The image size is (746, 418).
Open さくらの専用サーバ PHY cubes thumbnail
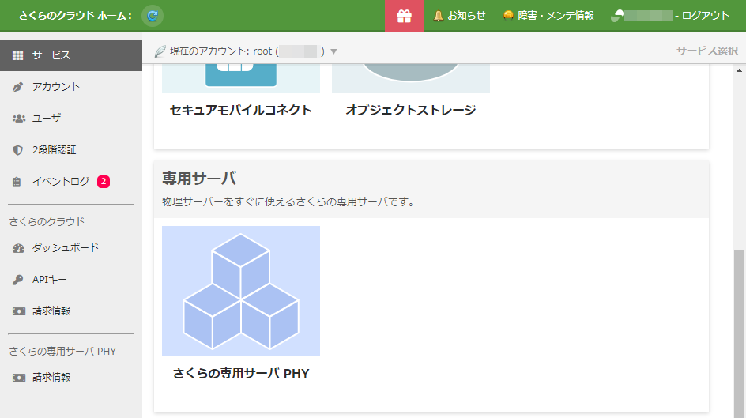241,291
